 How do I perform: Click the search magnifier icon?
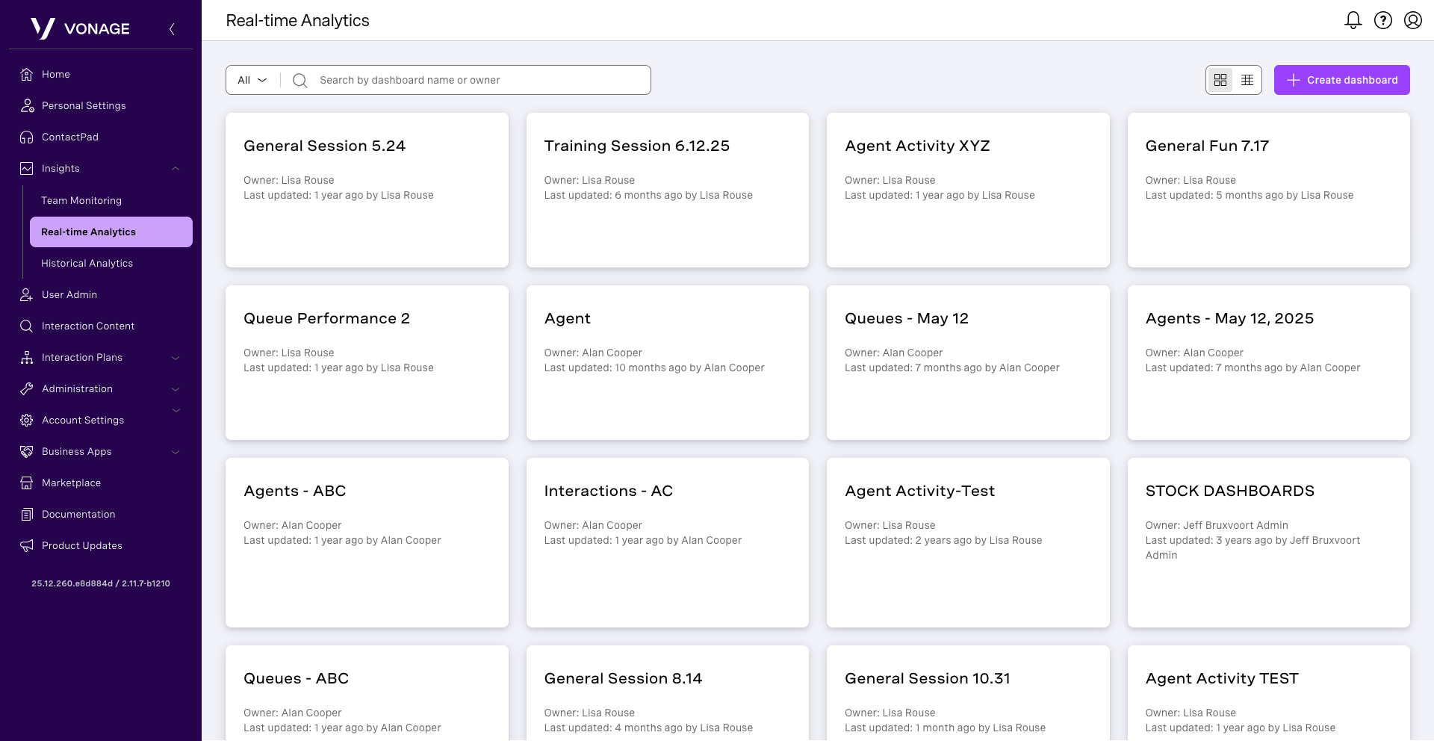pyautogui.click(x=300, y=81)
